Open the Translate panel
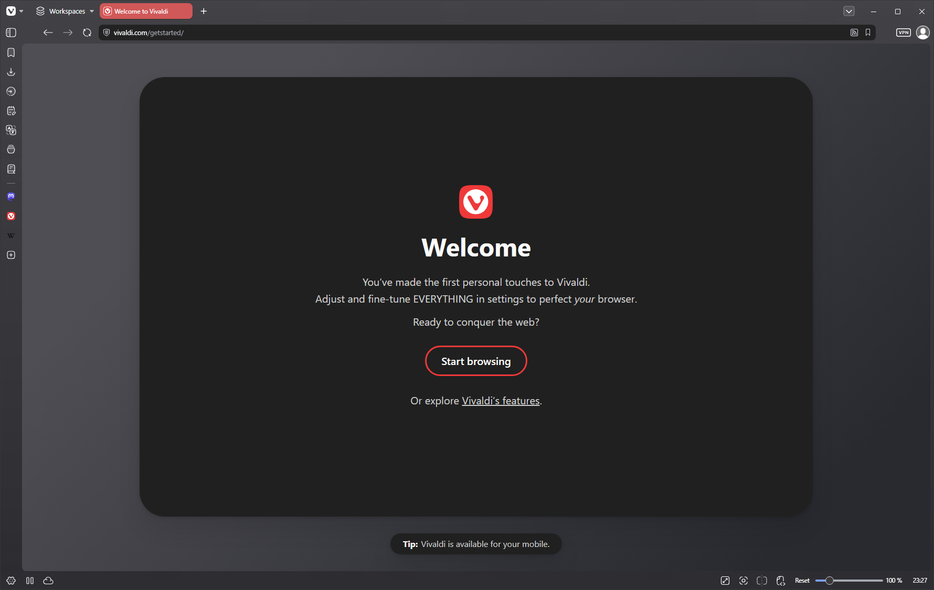This screenshot has width=934, height=590. coord(11,130)
